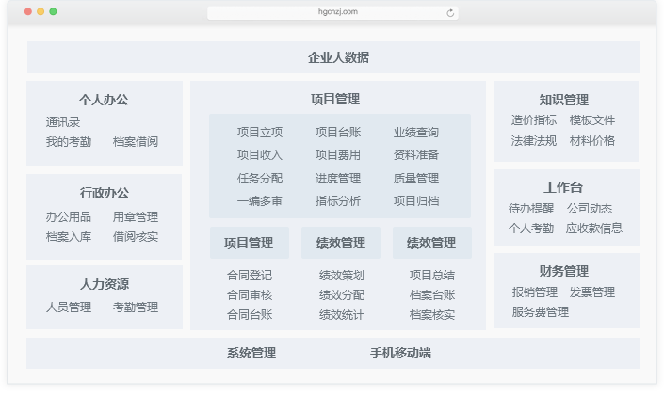Click the hgohzj.com address bar field
This screenshot has width=664, height=395.
point(332,13)
